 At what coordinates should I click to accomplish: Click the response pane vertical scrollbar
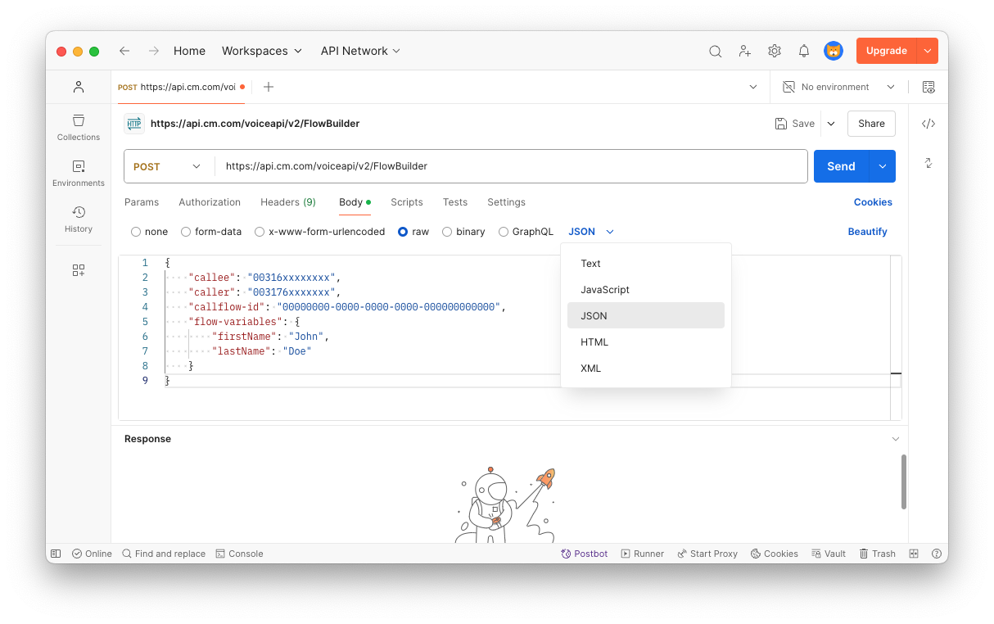click(x=904, y=482)
